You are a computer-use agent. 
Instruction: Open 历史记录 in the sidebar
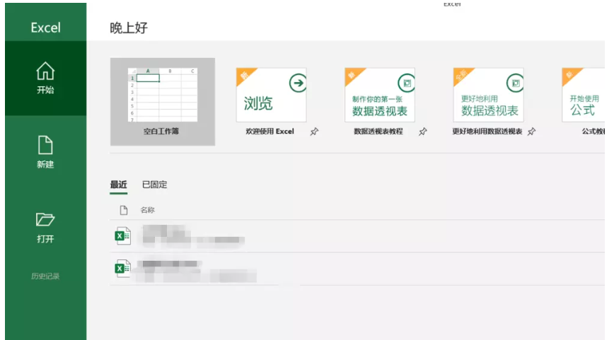pos(45,276)
